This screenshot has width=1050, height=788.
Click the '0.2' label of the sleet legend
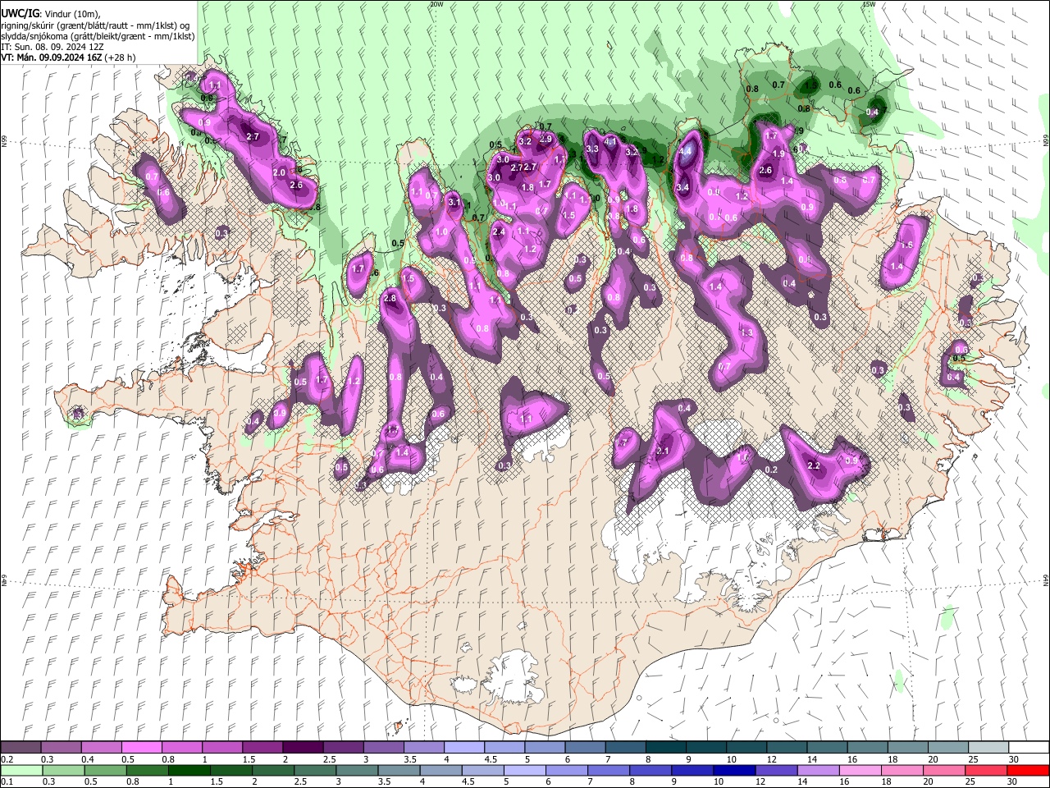pos(7,759)
